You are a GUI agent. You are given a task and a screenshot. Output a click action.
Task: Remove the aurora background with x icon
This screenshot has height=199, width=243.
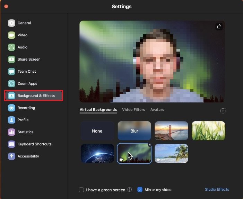pos(150,145)
